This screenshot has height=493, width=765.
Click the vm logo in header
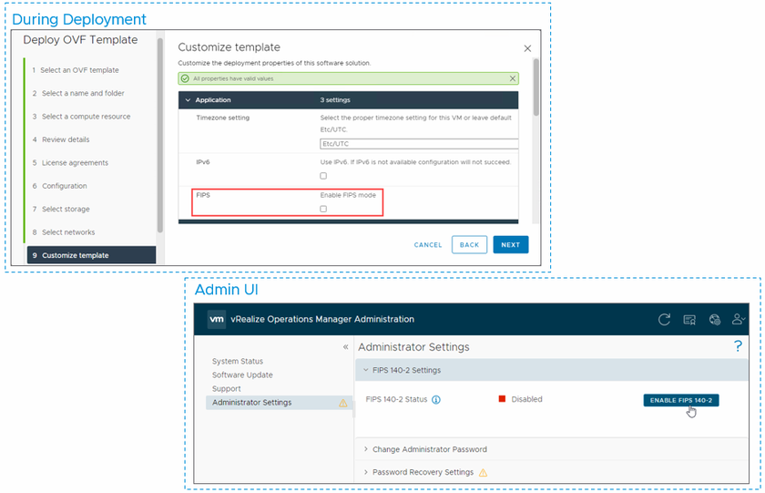pos(217,319)
